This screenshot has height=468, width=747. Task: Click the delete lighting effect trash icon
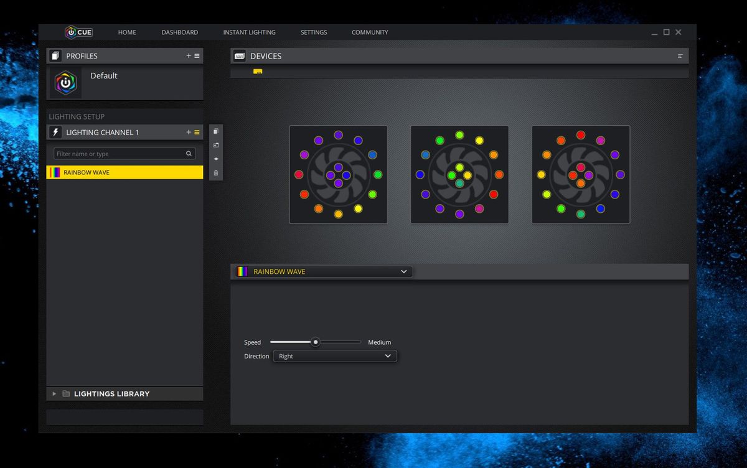(215, 173)
